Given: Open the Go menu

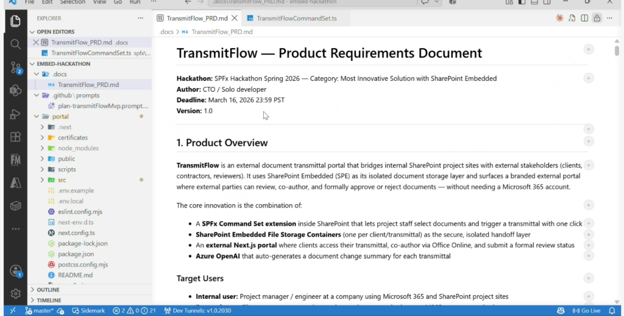Looking at the screenshot, I should pos(118,2).
